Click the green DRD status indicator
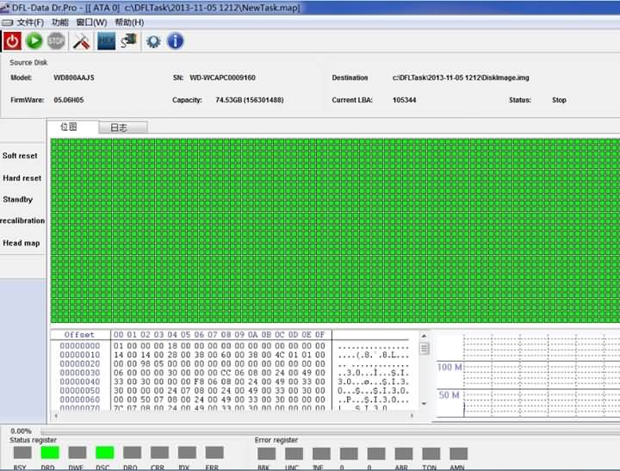The height and width of the screenshot is (471, 620). pos(49,452)
